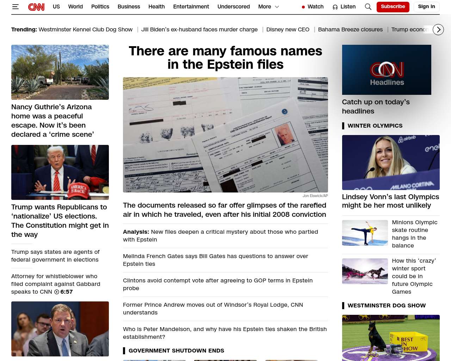Open trending Westminster Kennel Club Dog Show

pos(86,30)
